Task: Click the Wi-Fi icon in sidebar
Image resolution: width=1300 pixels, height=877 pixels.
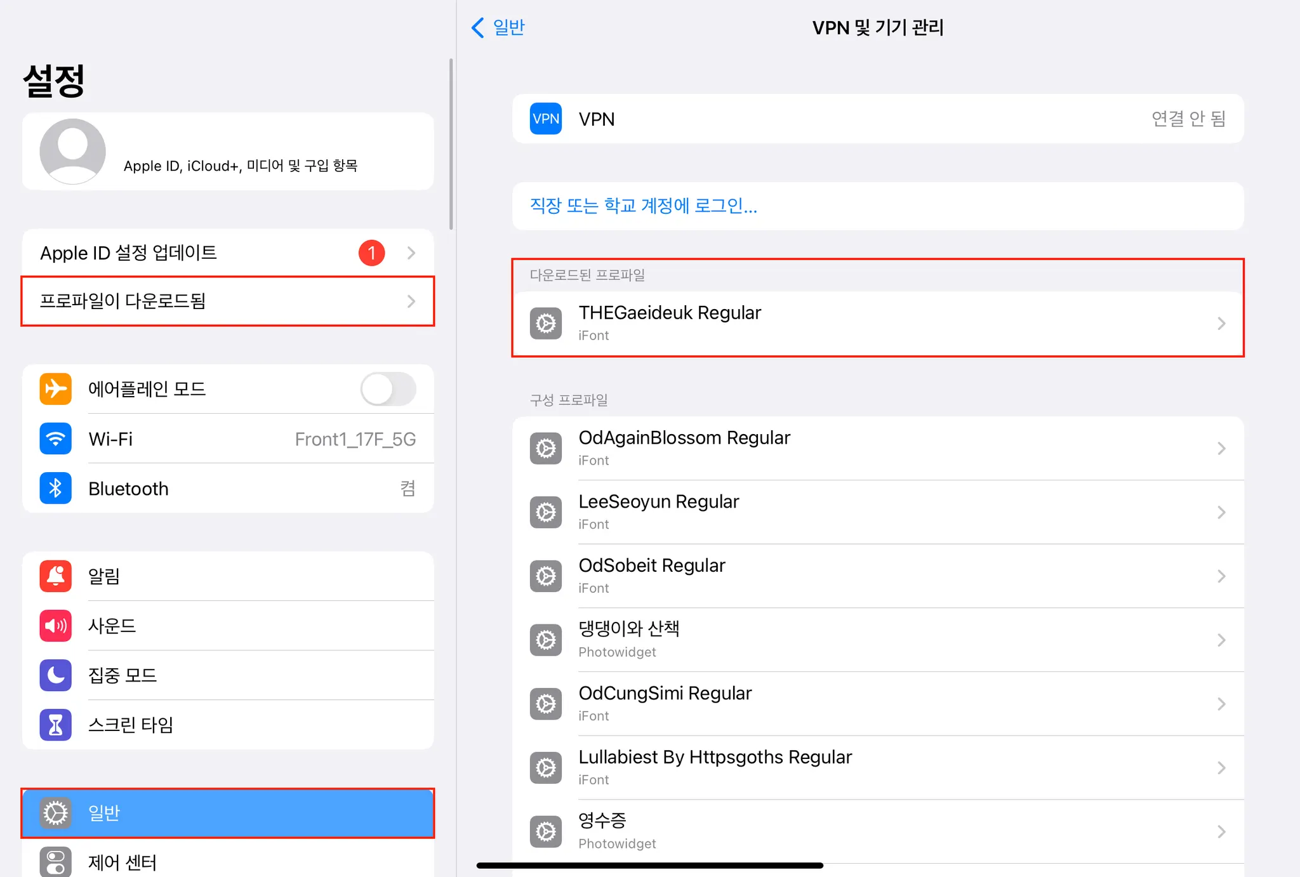Action: click(x=55, y=438)
